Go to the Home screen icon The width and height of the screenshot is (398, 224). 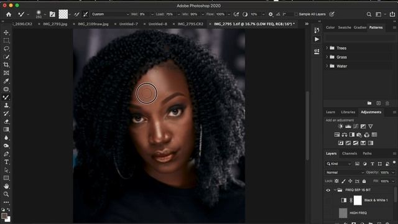[x=9, y=14]
